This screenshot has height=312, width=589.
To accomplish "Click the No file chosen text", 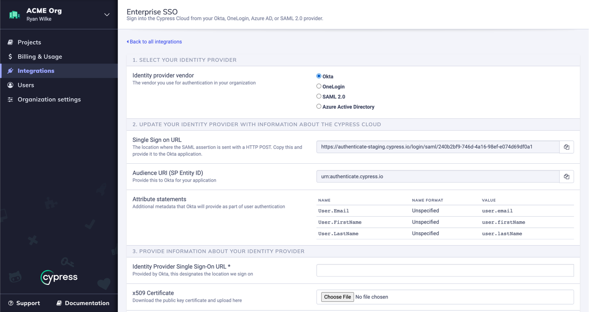I will tap(372, 297).
